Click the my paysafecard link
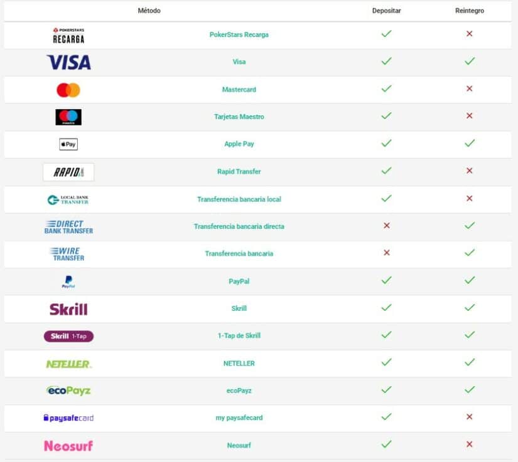 click(239, 418)
